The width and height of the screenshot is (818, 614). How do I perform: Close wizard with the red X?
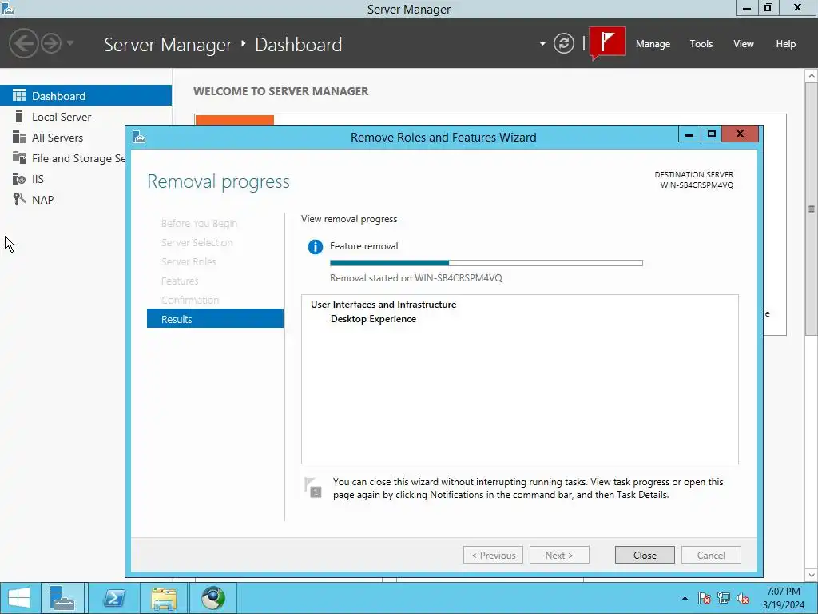pos(740,134)
